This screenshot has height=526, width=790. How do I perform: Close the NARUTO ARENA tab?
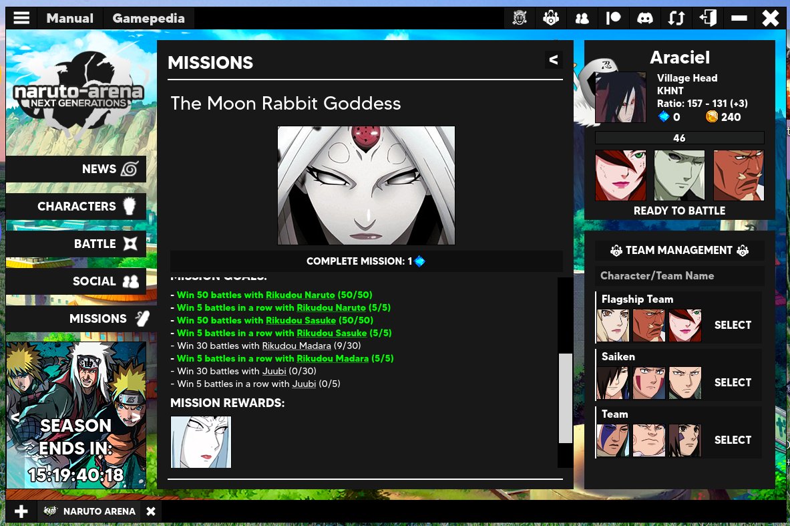[151, 511]
